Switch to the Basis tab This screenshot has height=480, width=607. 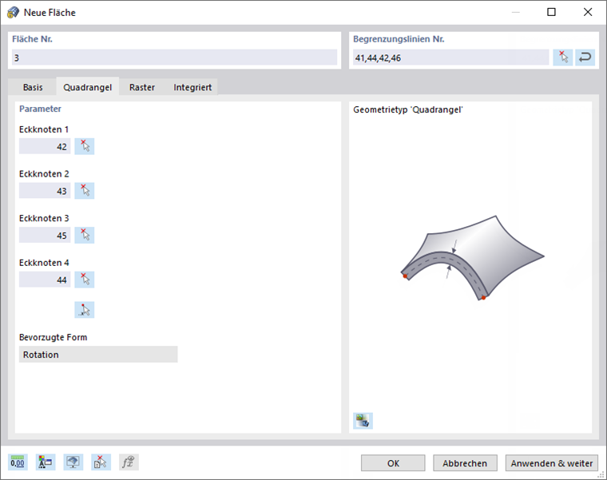33,88
